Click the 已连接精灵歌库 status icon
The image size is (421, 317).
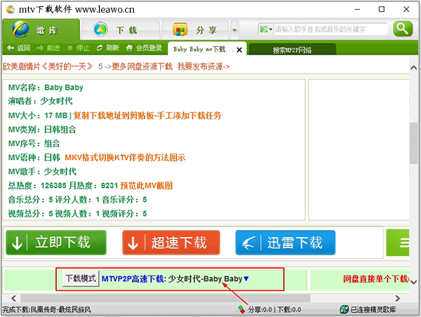pos(344,309)
